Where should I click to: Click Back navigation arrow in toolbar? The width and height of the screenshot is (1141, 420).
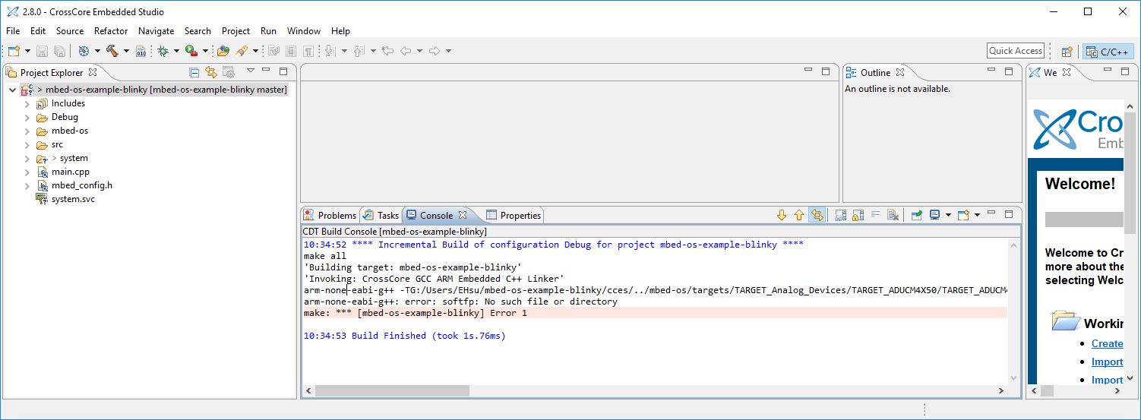[x=406, y=51]
